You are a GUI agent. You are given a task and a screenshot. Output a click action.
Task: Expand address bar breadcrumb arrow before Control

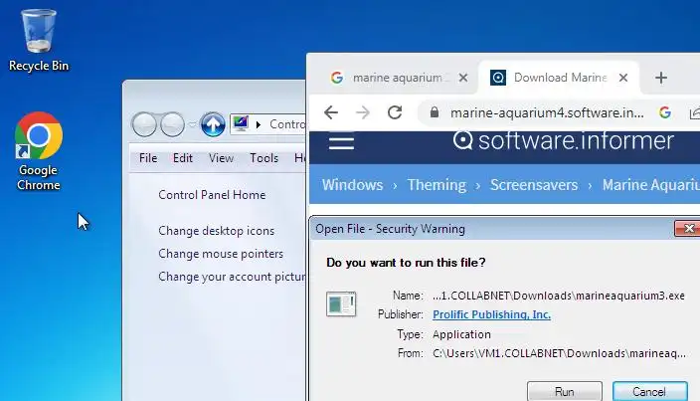[x=259, y=124]
